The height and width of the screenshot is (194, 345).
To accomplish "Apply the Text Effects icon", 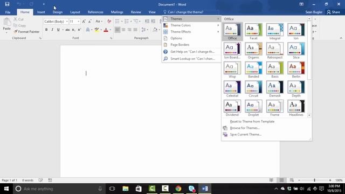I will click(x=88, y=30).
